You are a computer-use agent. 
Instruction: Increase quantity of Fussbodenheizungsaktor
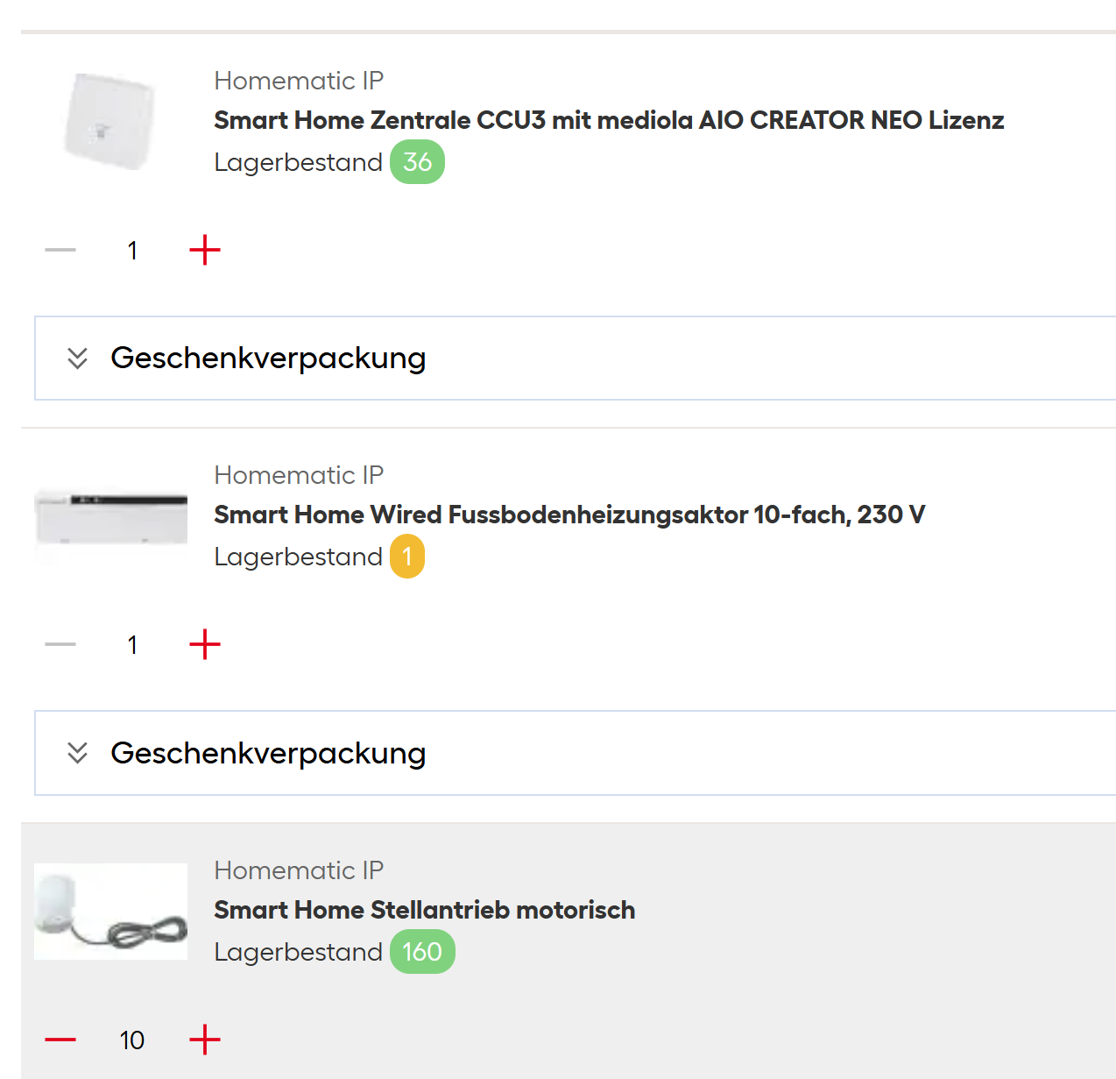[x=205, y=645]
